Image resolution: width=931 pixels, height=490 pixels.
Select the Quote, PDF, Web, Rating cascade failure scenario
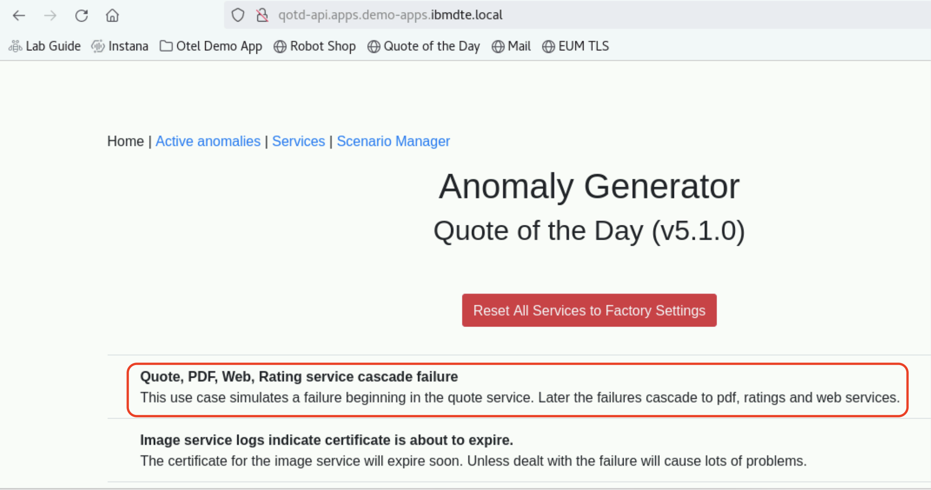pyautogui.click(x=519, y=387)
